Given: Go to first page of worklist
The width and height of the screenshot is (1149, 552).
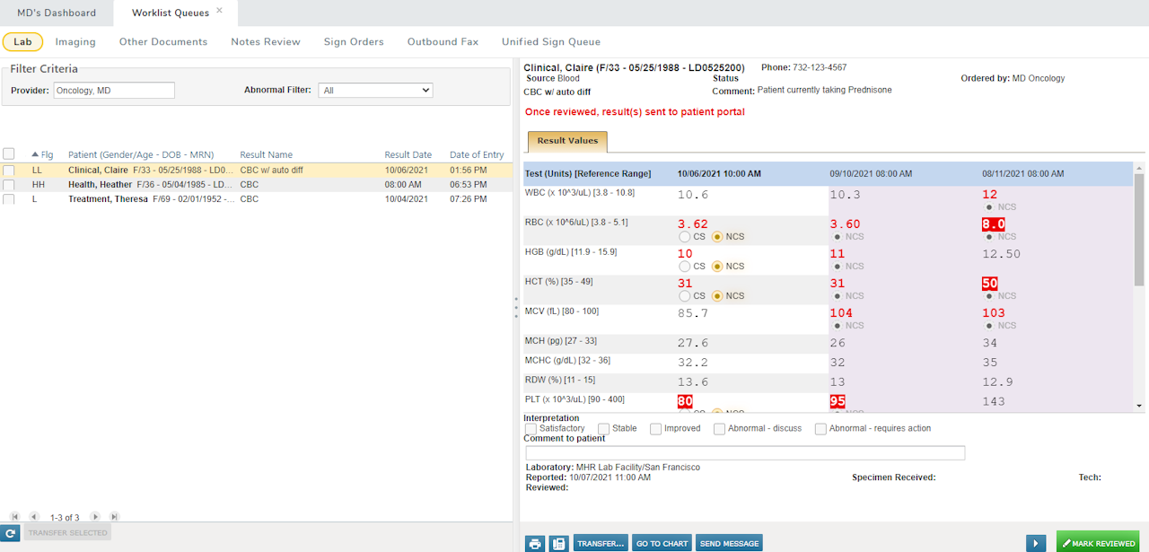Looking at the screenshot, I should (14, 517).
